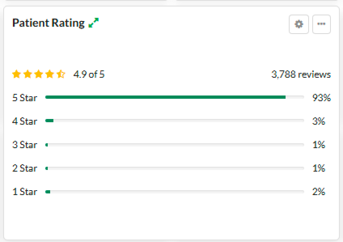Click the 1 Star label
The width and height of the screenshot is (343, 242).
(x=25, y=191)
